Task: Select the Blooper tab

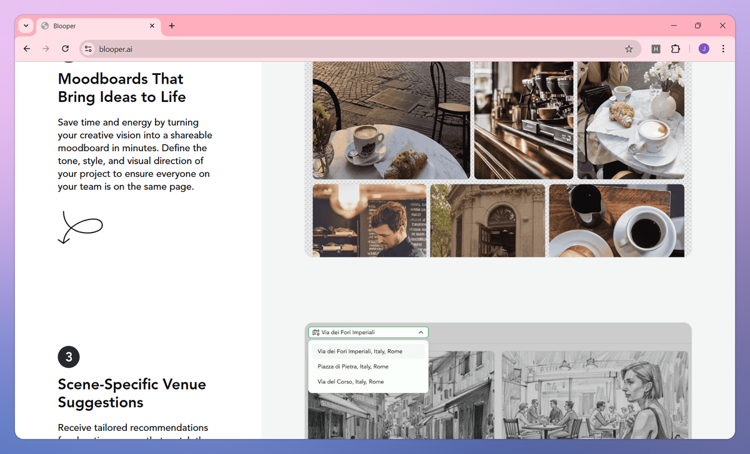Action: pyautogui.click(x=98, y=26)
